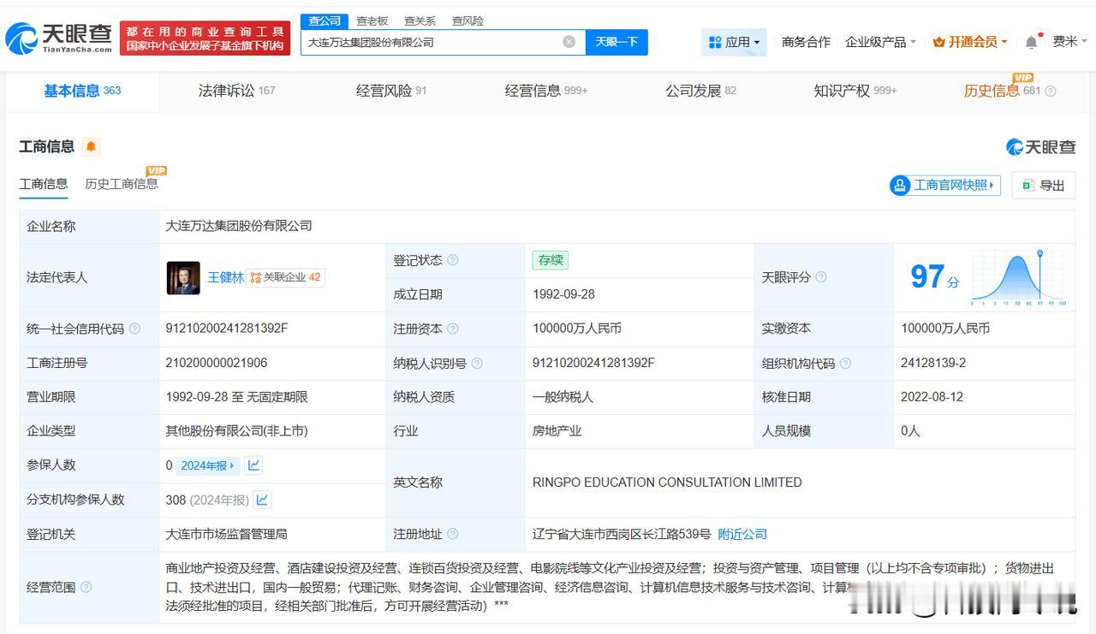Open the 附近公司 link

click(742, 534)
